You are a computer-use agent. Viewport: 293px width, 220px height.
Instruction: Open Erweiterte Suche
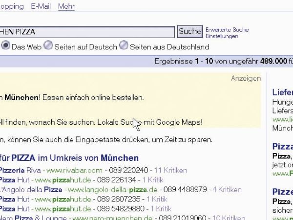tap(227, 29)
